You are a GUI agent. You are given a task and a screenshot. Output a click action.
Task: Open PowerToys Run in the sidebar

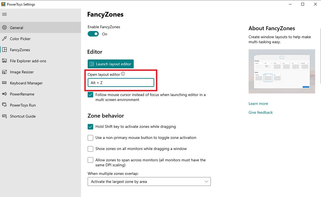tap(23, 105)
